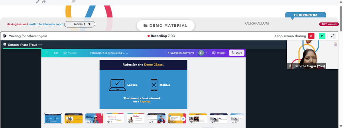Switch to the Curriculum tab
The image size is (343, 128).
click(257, 23)
